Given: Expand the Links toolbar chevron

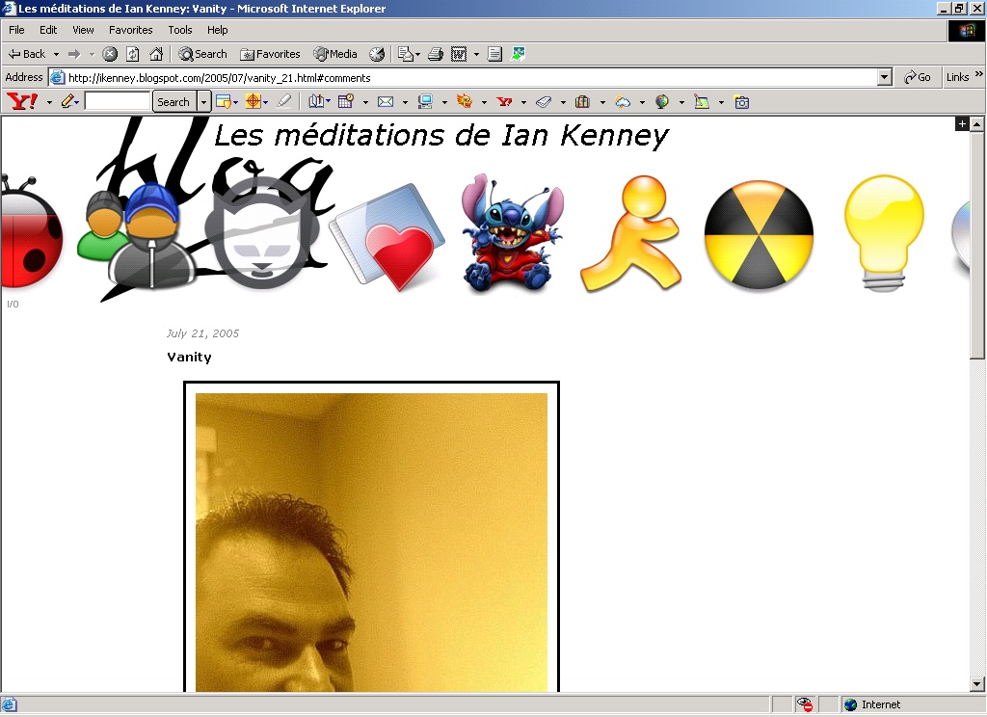Looking at the screenshot, I should pyautogui.click(x=979, y=74).
